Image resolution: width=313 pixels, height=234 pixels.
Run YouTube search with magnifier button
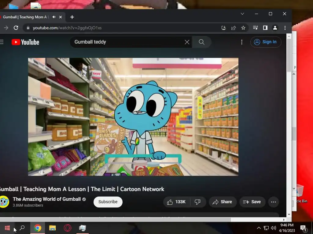tap(202, 42)
